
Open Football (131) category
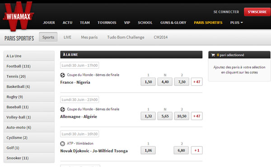click(x=29, y=66)
